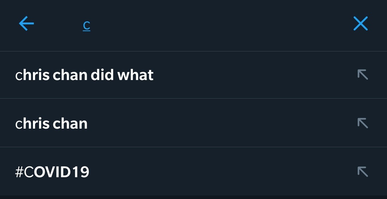Viewport: 387px width, 199px height.
Task: Pick the last autocomplete result, #COVID19
Action: coord(193,171)
